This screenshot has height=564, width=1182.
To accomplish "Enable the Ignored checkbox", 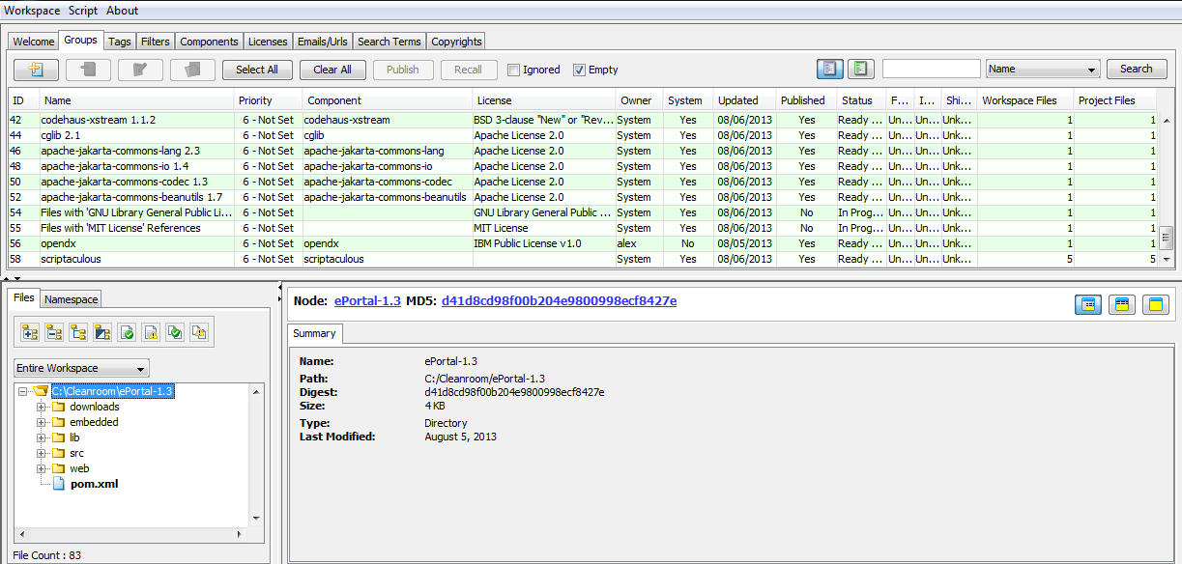I will (514, 70).
